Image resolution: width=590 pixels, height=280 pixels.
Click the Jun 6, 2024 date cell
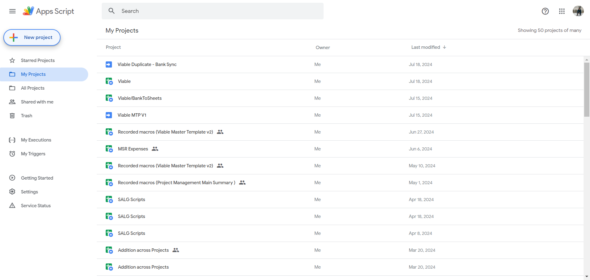tap(420, 149)
